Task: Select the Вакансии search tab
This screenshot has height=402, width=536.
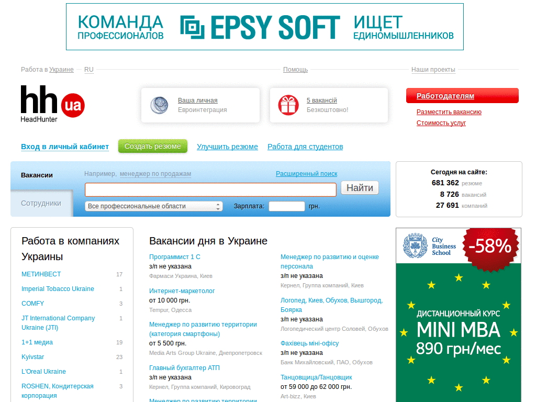Action: 37,175
